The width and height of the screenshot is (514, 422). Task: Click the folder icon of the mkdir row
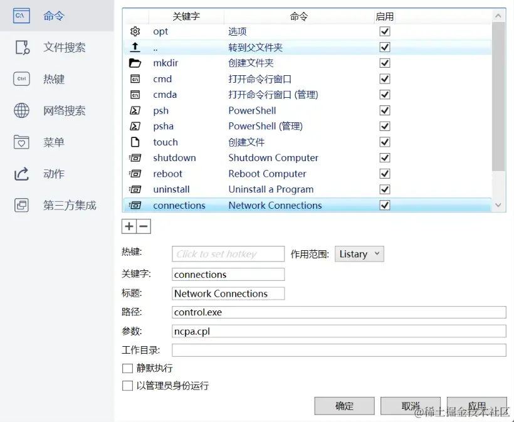(x=135, y=63)
